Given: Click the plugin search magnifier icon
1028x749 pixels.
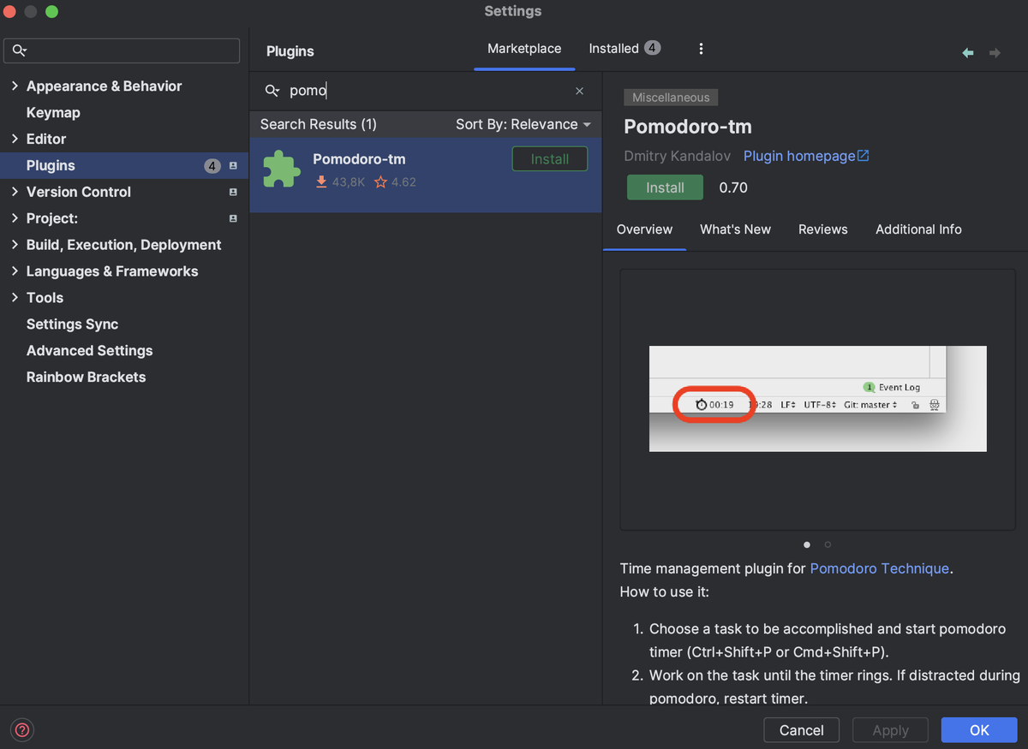Looking at the screenshot, I should (272, 91).
